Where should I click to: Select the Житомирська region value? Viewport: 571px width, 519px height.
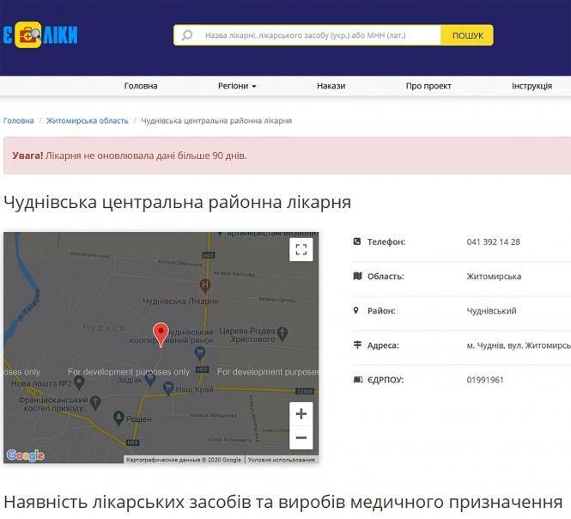click(x=494, y=277)
